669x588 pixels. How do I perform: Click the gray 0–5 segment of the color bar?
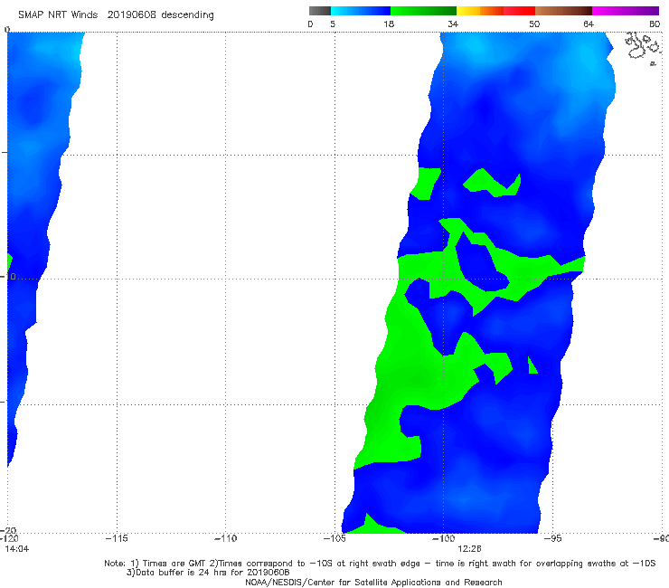coord(320,11)
